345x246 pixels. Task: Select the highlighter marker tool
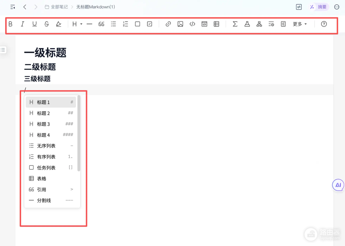(59, 24)
